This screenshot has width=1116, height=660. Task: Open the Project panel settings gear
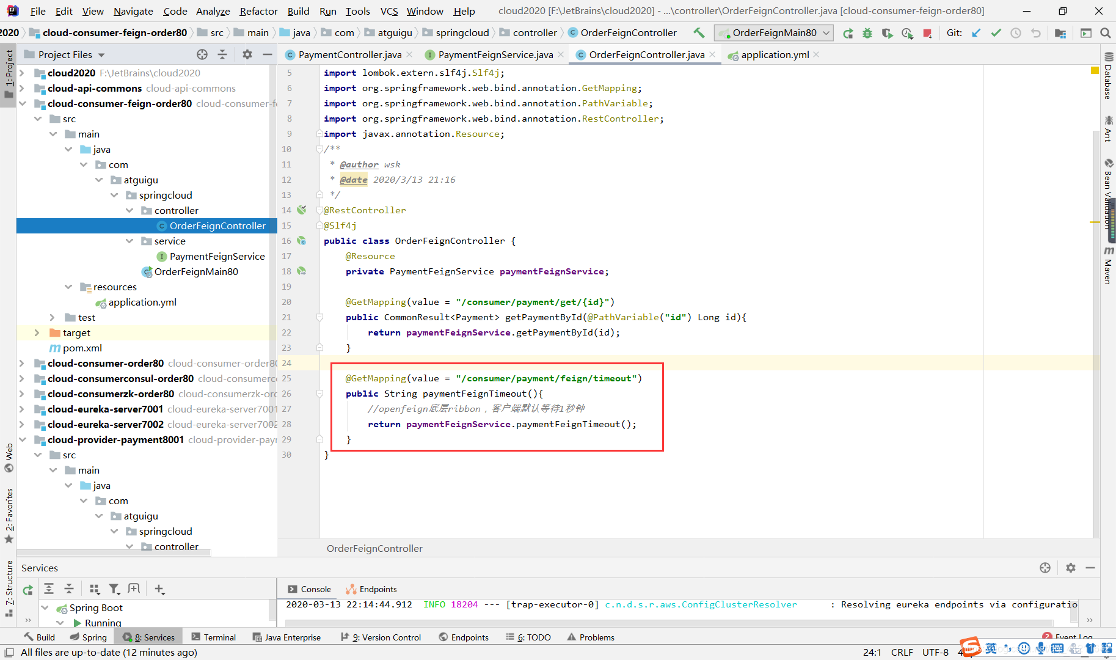coord(247,54)
